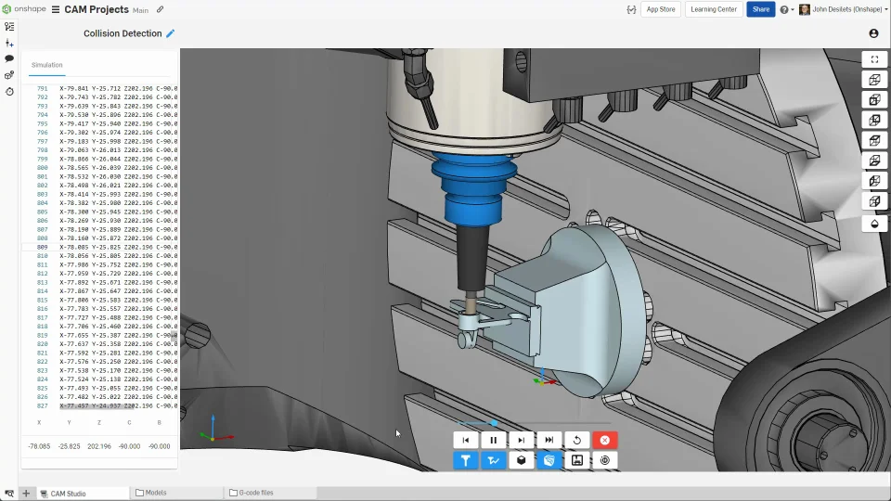Click the view triad axis indicator

coord(216,430)
